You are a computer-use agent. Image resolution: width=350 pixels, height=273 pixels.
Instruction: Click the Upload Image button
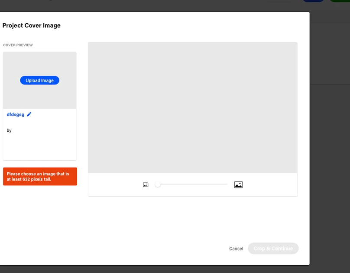(39, 80)
